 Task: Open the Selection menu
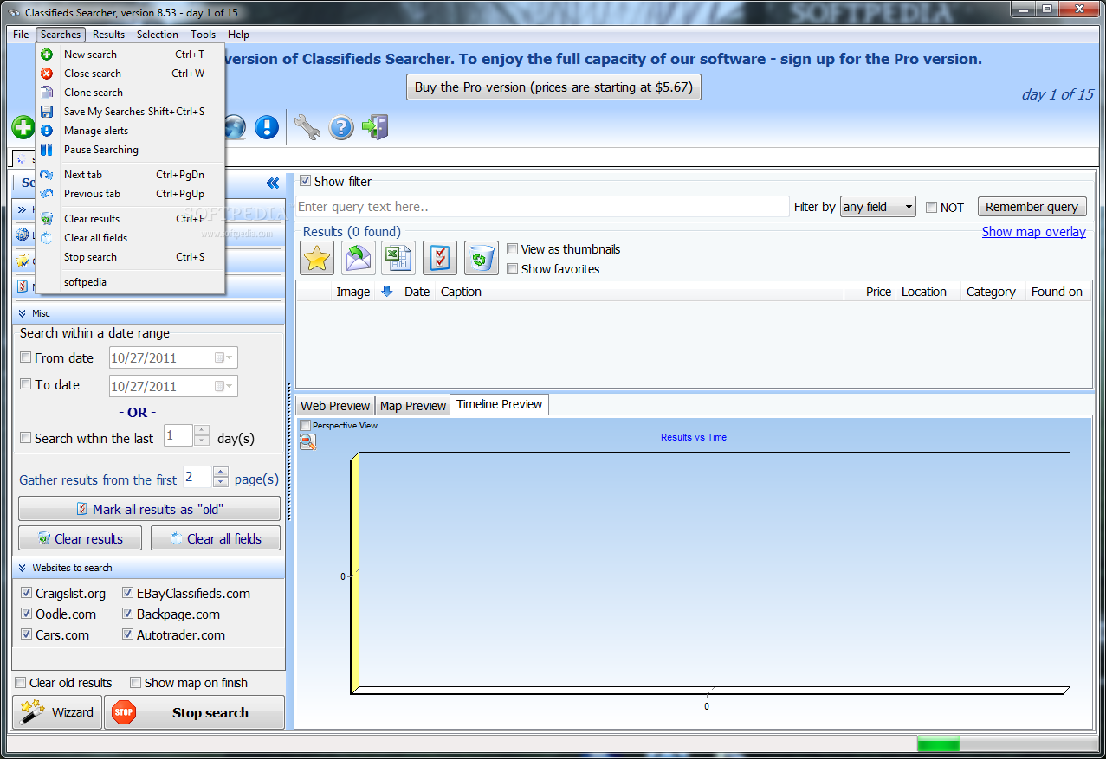point(158,35)
